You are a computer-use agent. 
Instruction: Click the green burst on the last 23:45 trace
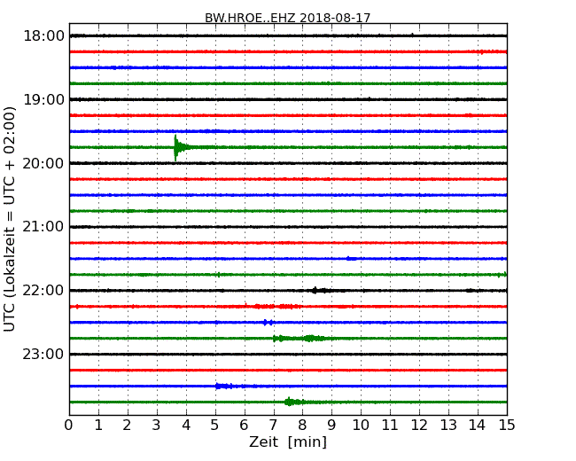click(x=295, y=402)
